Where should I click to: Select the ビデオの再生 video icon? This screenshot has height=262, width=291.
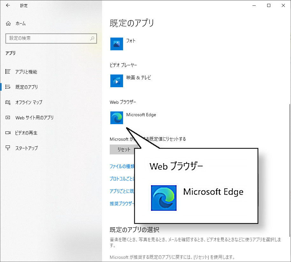click(x=8, y=133)
